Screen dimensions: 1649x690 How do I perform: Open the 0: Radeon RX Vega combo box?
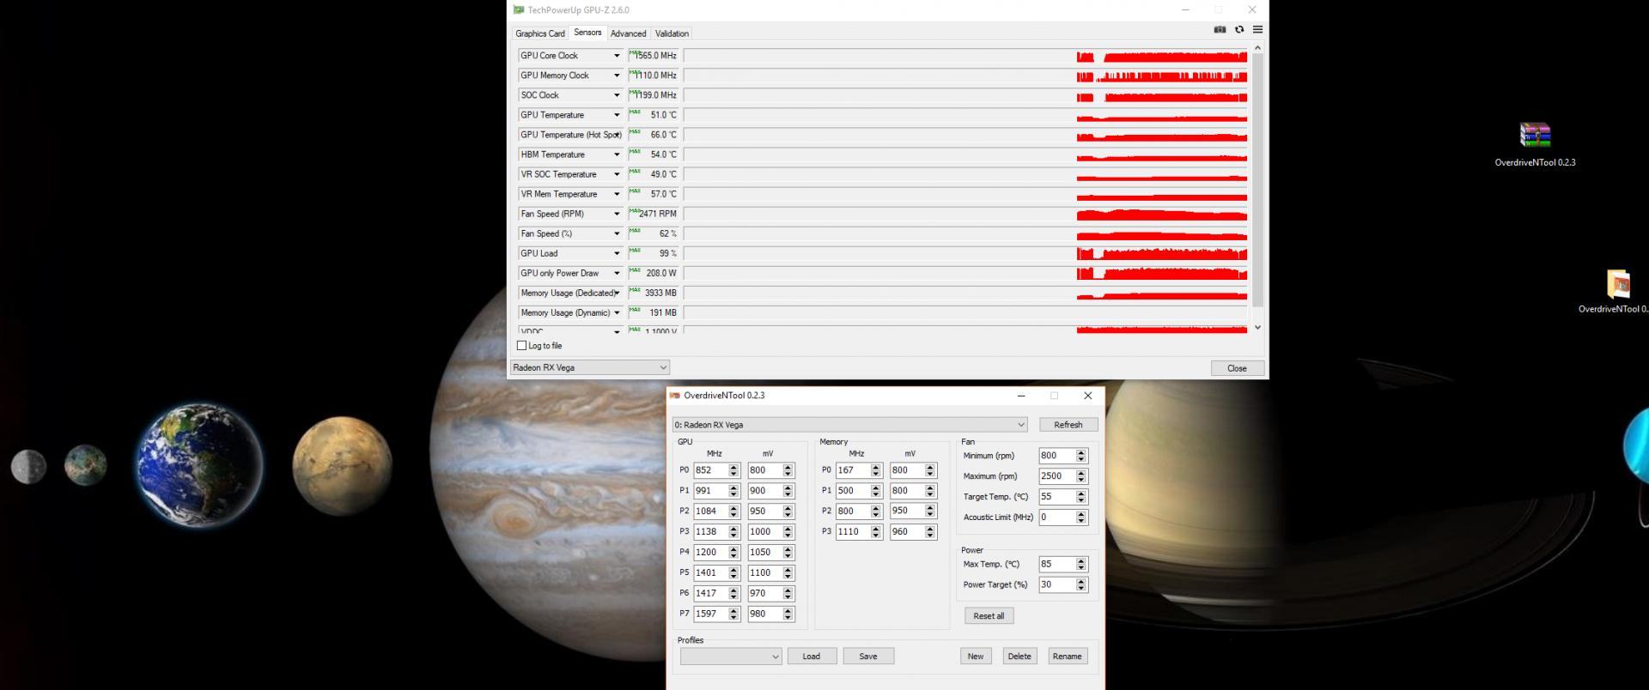click(x=849, y=425)
